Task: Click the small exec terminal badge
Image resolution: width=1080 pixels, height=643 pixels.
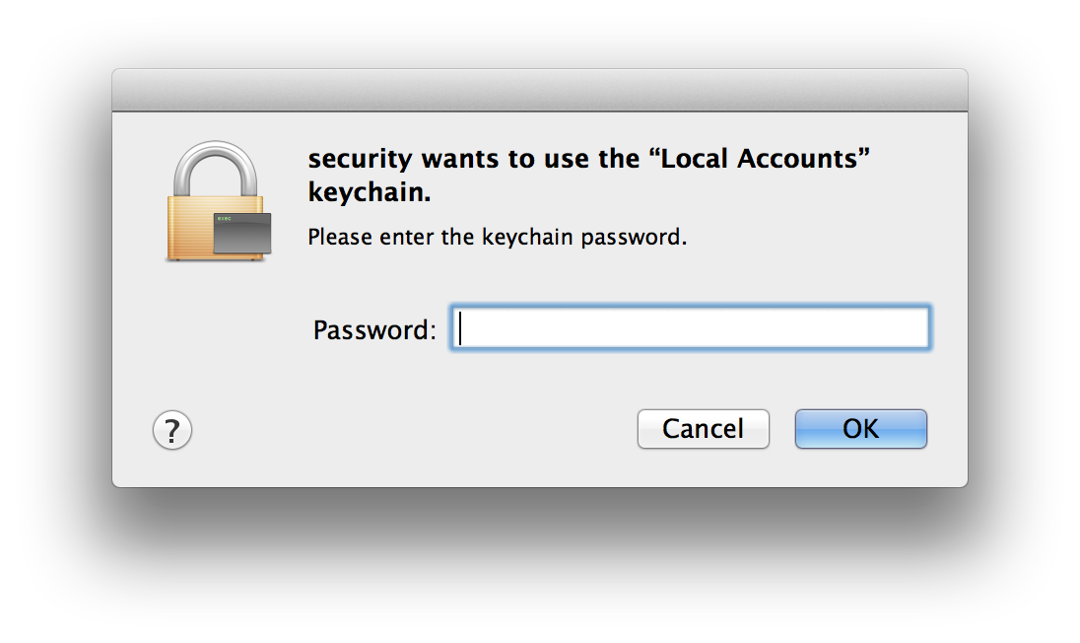Action: pyautogui.click(x=241, y=233)
